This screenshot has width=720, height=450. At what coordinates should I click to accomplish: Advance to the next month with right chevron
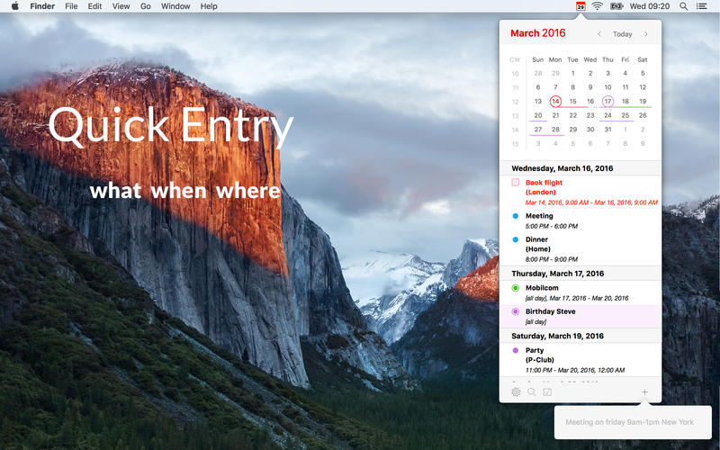click(x=645, y=34)
